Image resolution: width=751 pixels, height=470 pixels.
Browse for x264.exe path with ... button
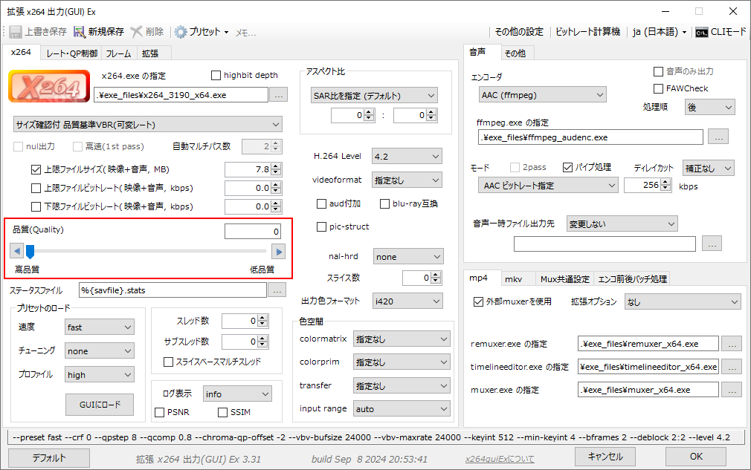[278, 95]
